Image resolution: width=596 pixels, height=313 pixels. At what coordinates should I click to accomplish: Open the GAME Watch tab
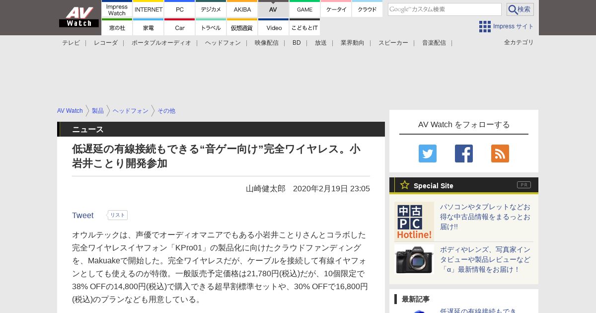pyautogui.click(x=305, y=9)
